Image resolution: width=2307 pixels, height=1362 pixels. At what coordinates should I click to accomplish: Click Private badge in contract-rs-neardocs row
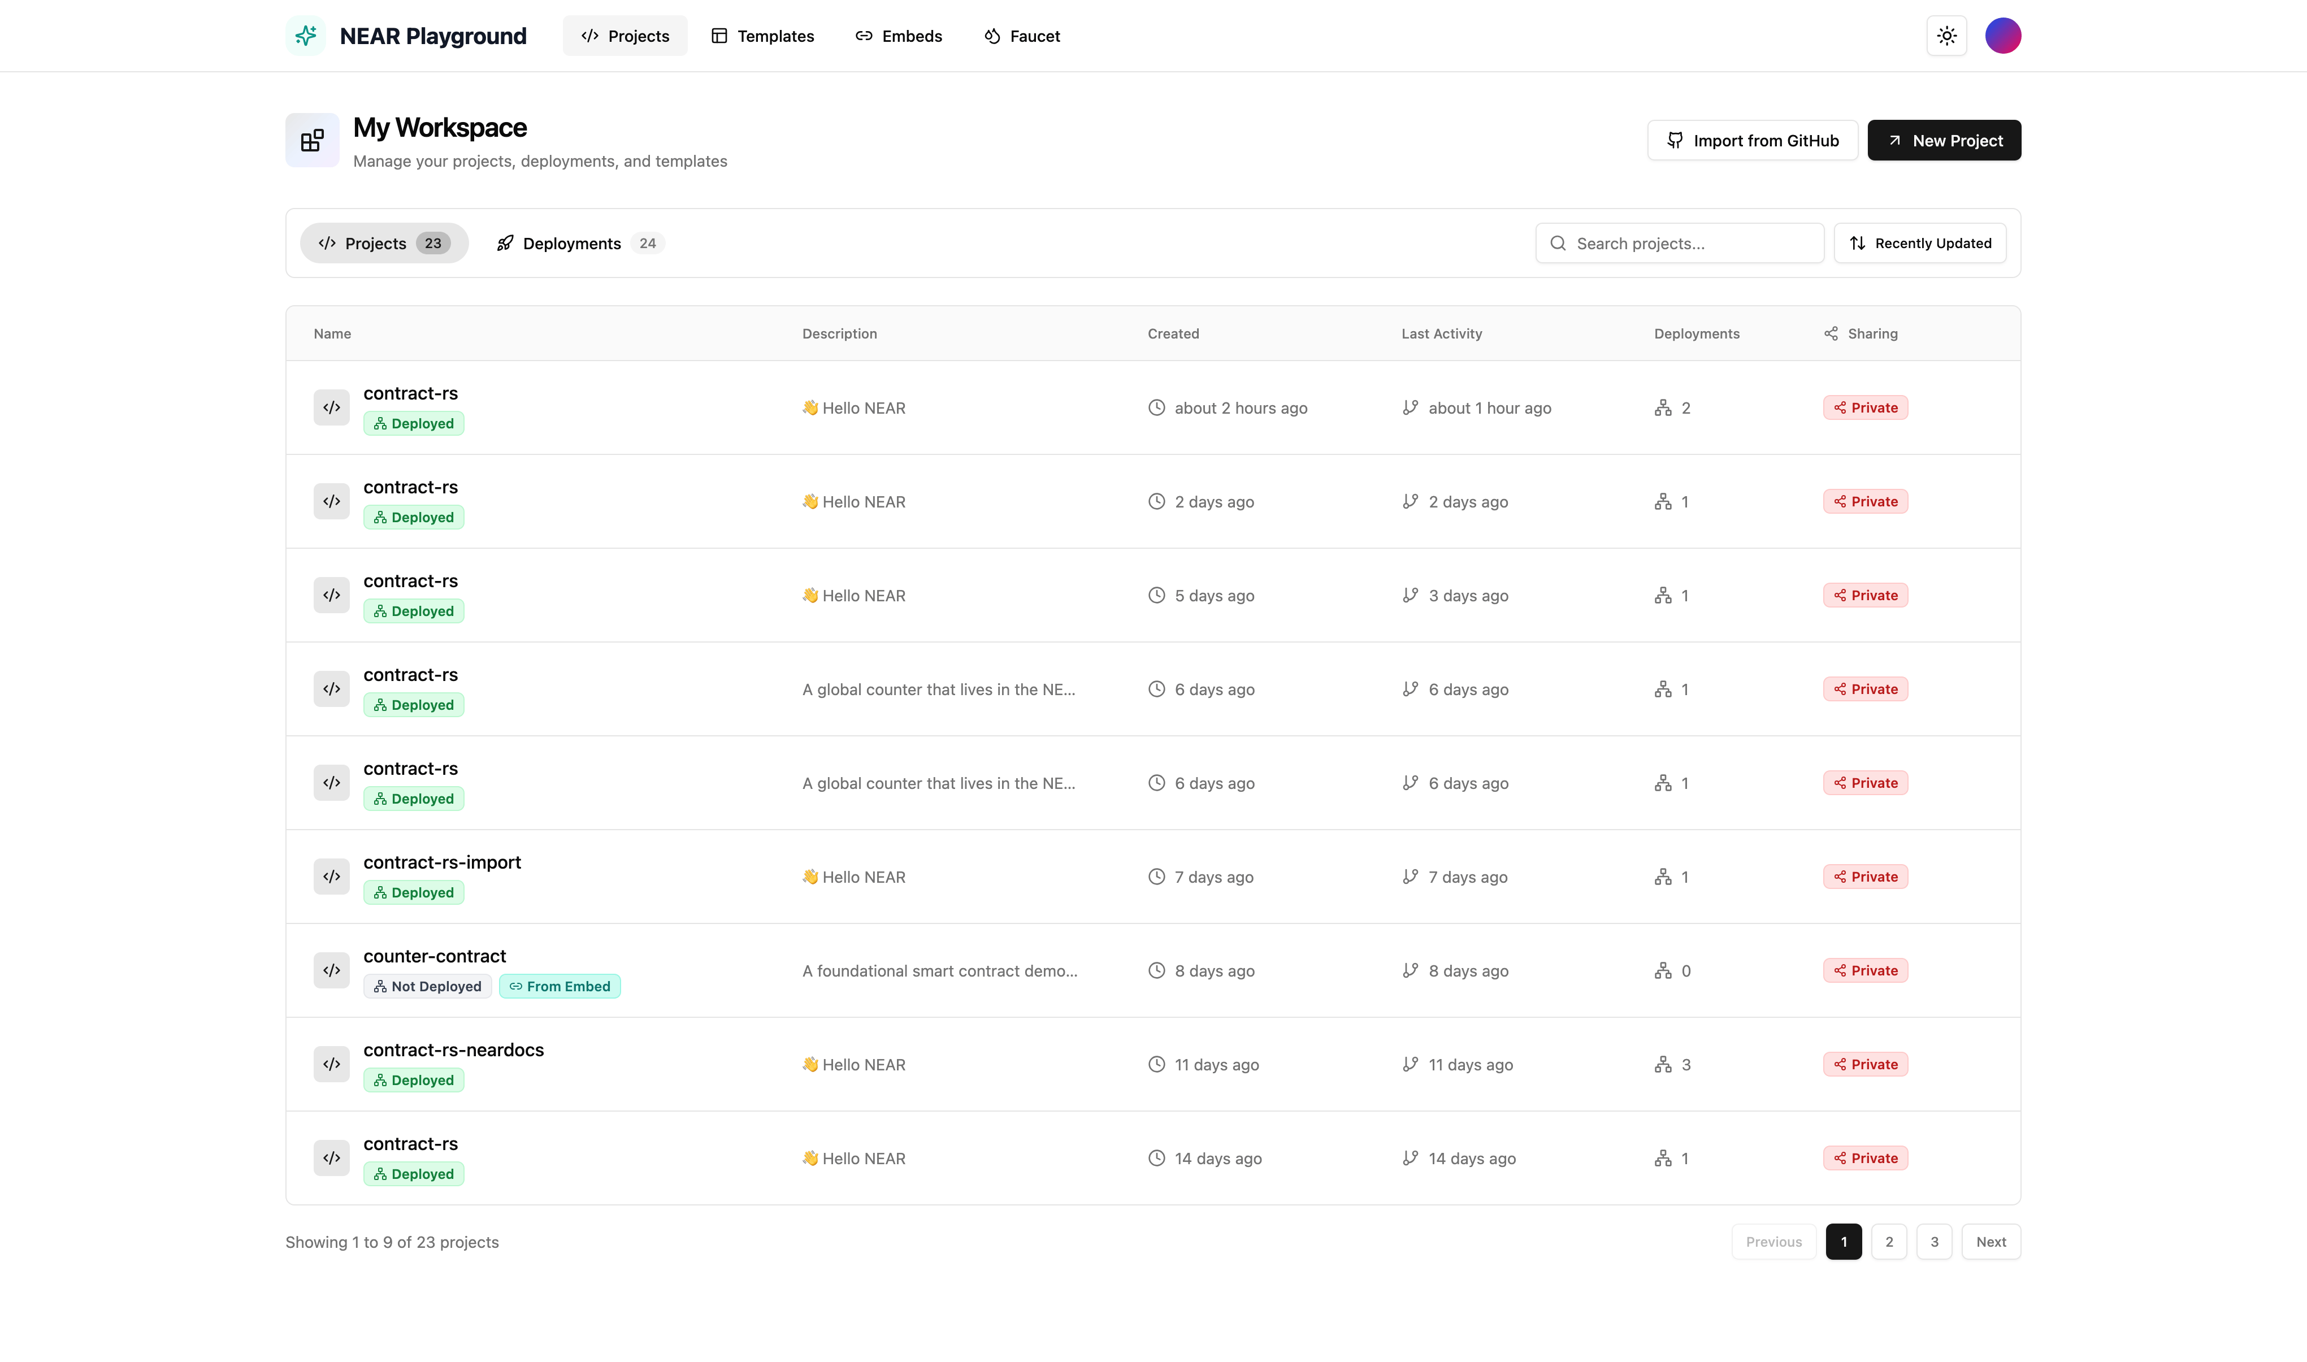click(x=1864, y=1064)
